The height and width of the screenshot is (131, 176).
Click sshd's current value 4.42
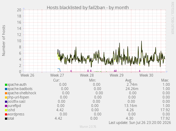(60, 110)
